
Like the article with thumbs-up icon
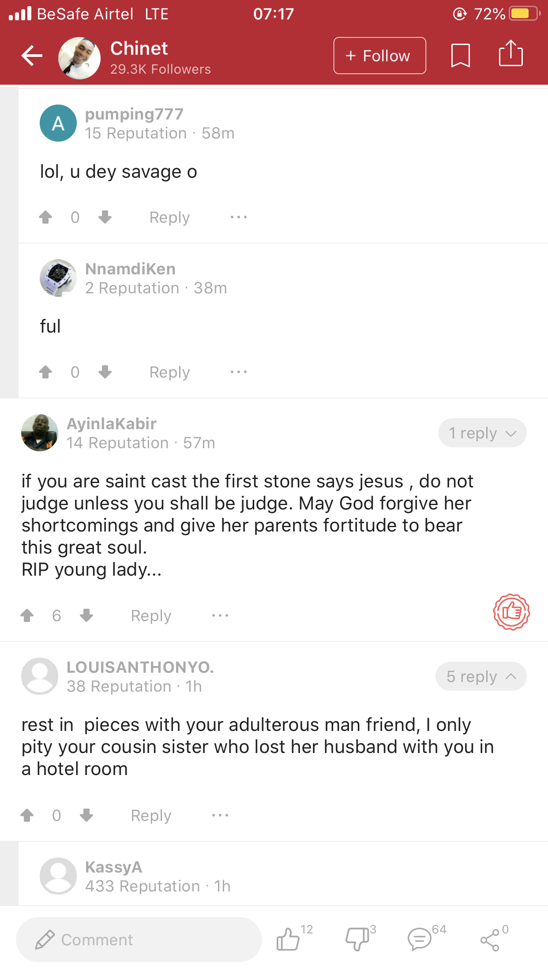pyautogui.click(x=288, y=938)
